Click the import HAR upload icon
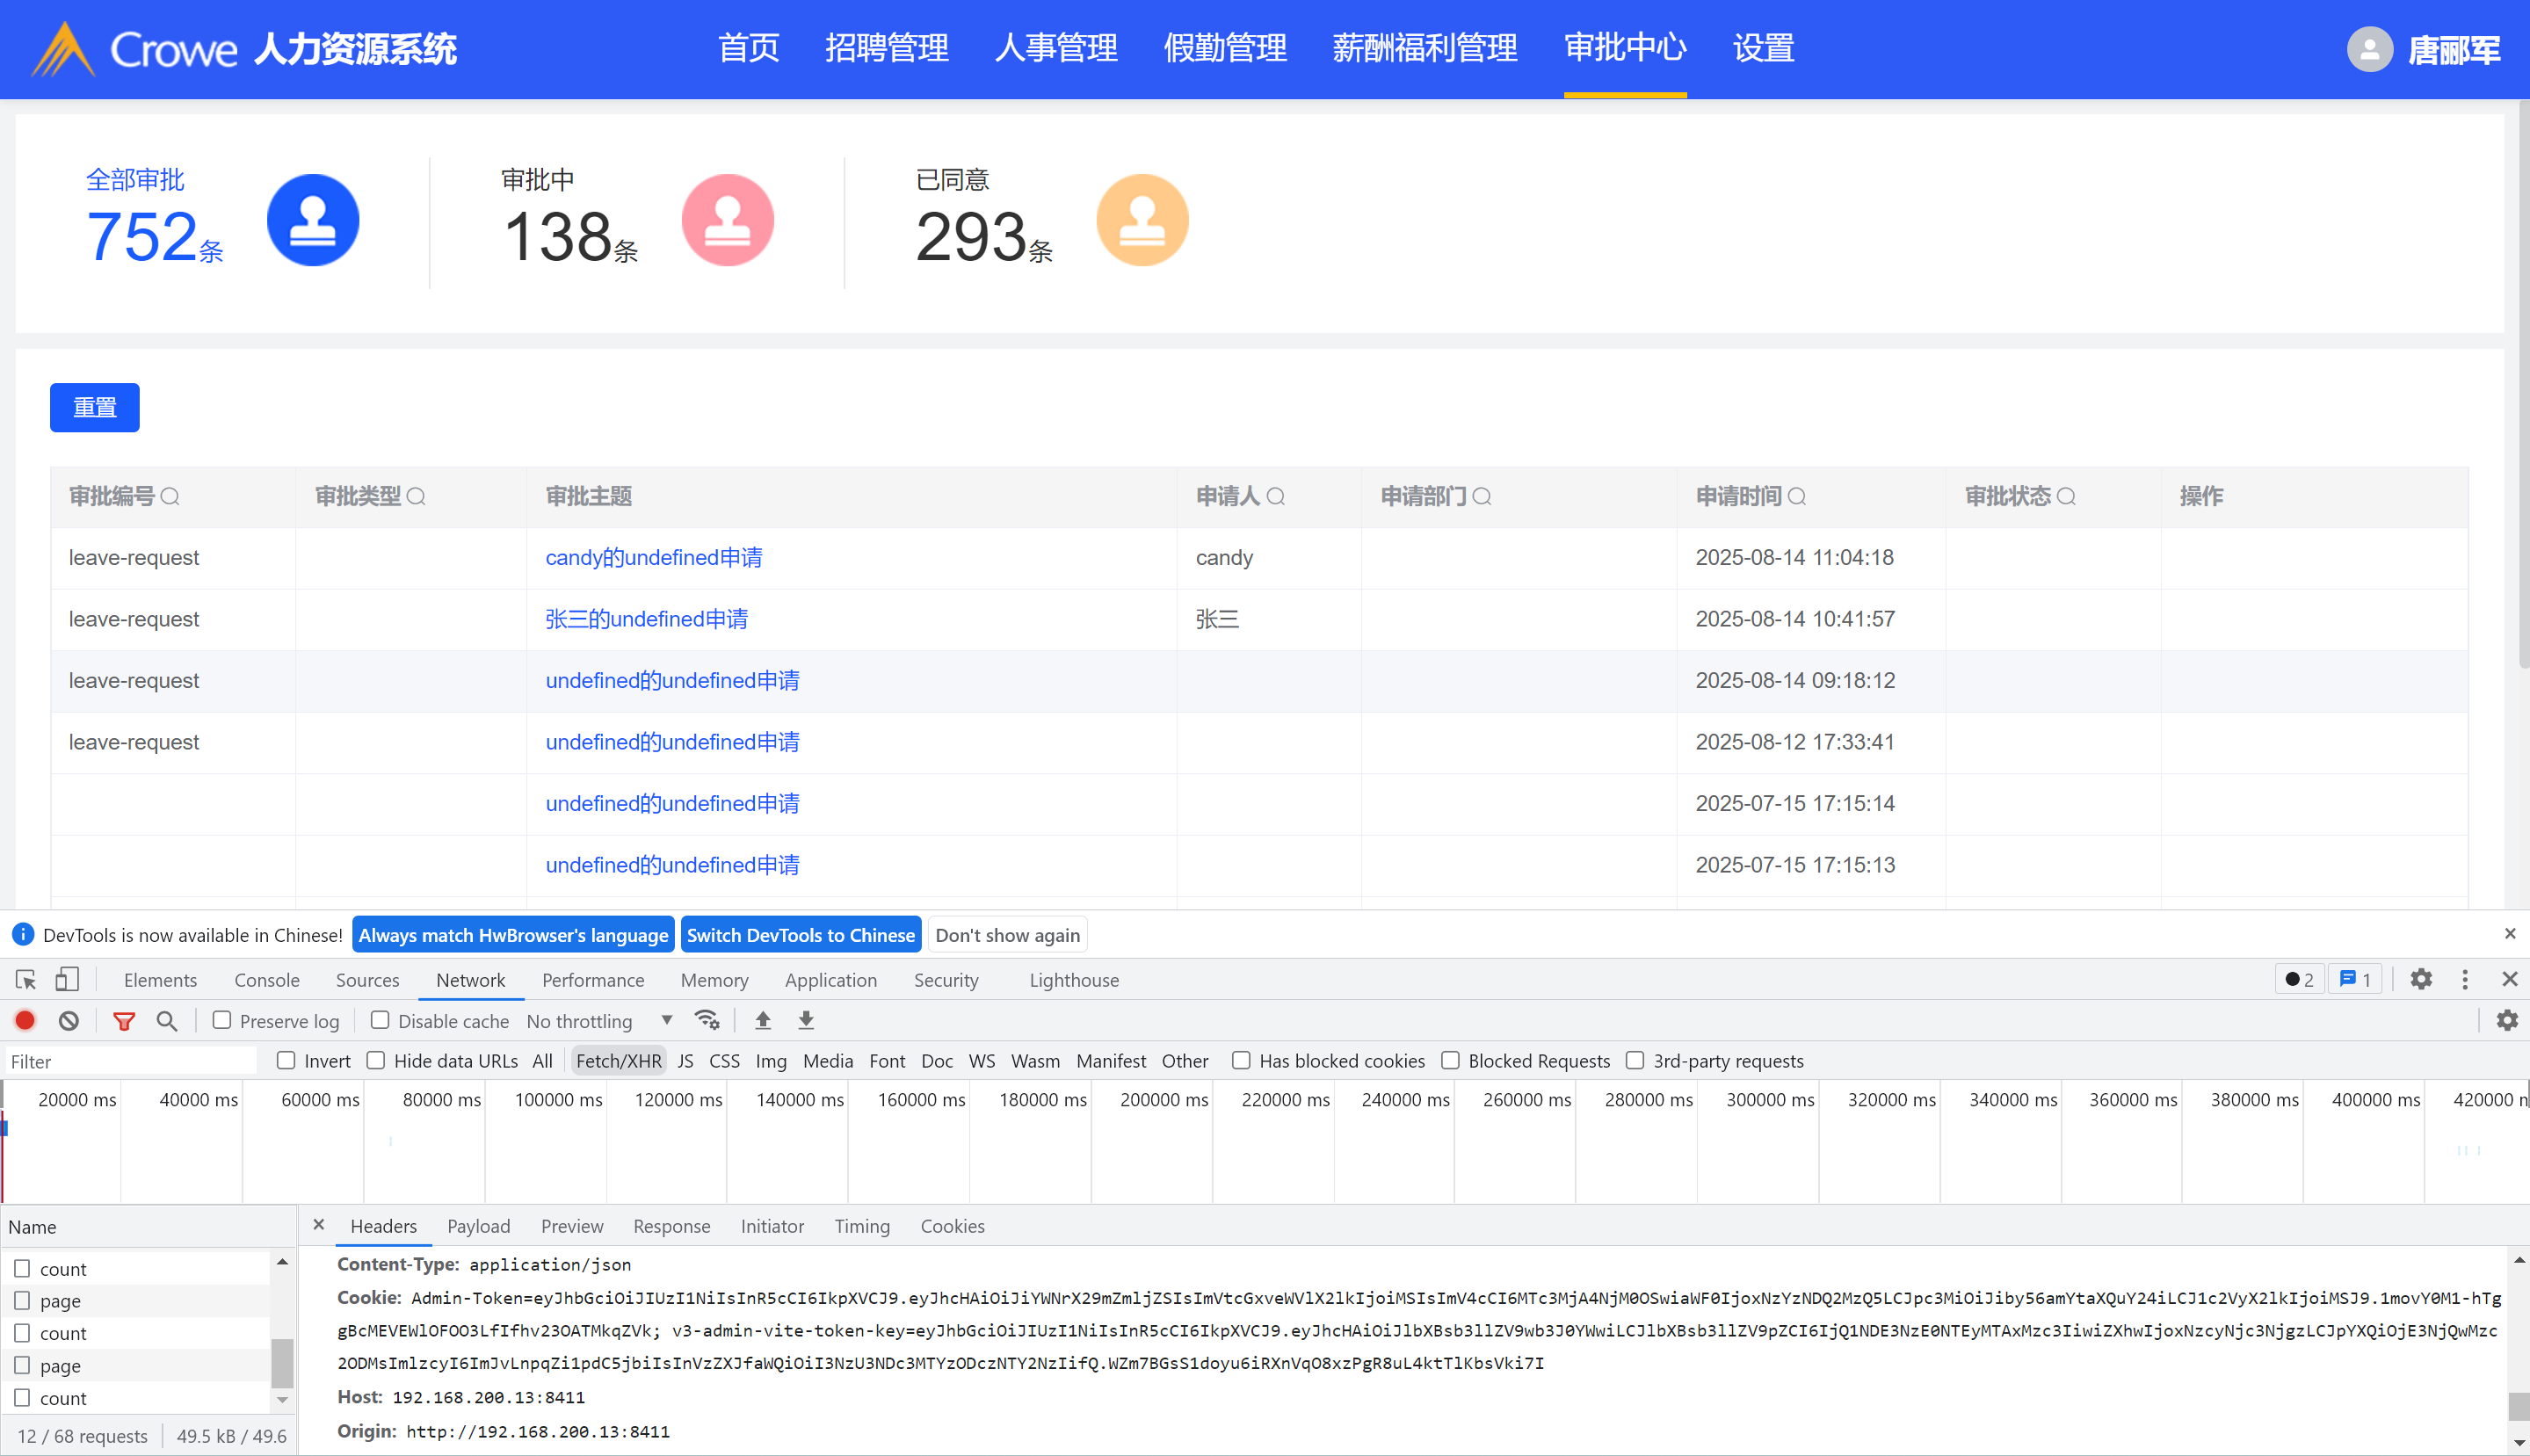Screen dimensions: 2530x1456 coord(763,1020)
